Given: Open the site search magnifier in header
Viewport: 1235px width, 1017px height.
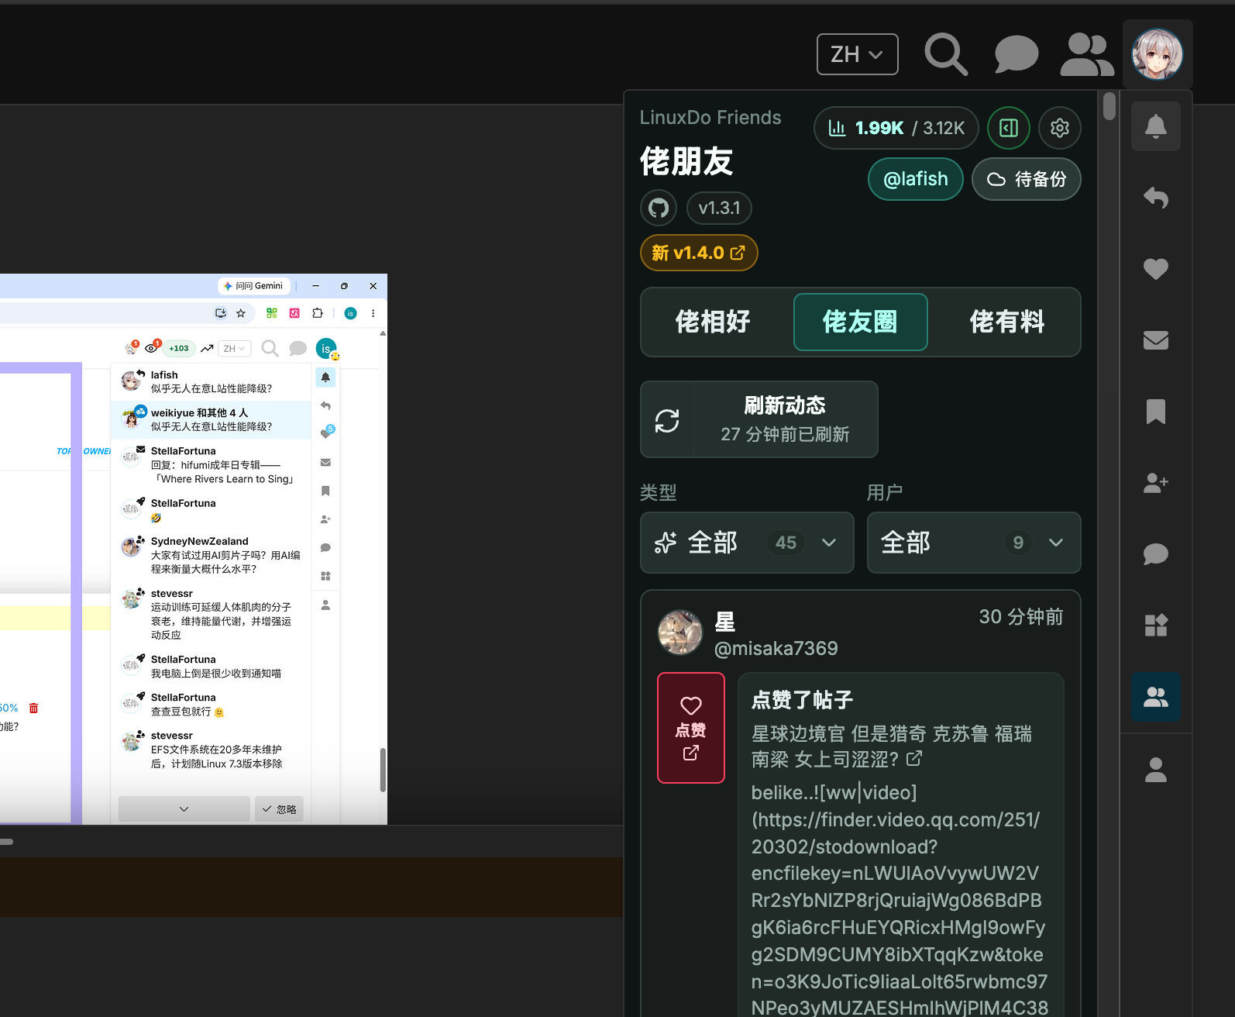Looking at the screenshot, I should (x=945, y=54).
